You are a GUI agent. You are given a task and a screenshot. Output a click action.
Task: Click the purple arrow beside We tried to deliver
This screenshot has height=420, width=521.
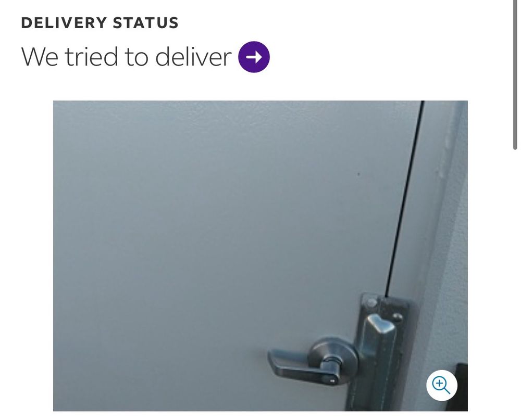click(254, 57)
